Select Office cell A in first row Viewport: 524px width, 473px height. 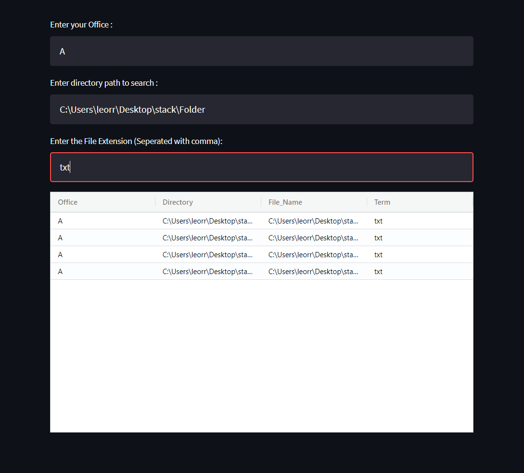coord(102,221)
